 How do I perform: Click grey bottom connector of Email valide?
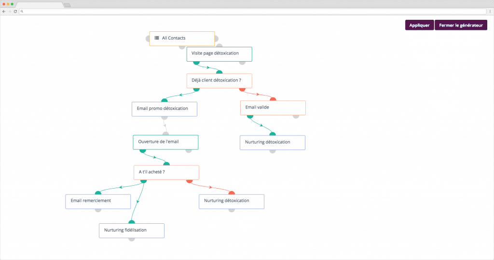pyautogui.click(x=296, y=117)
